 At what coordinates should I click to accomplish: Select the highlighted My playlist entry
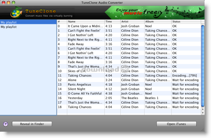tap(28, 22)
